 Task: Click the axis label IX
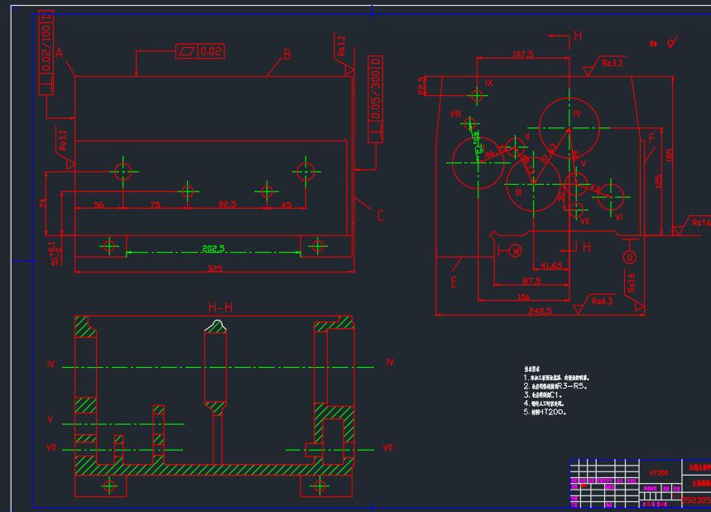(x=489, y=83)
